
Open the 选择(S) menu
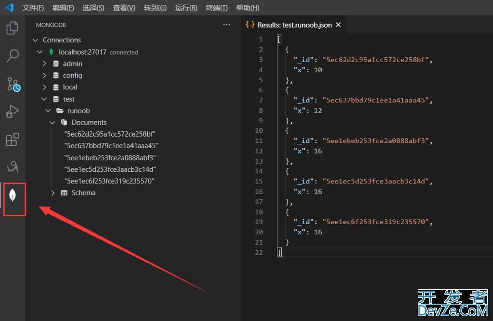93,8
